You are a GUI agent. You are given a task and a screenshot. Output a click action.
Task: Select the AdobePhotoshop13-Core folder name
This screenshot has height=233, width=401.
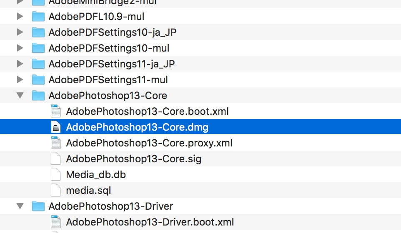[108, 96]
